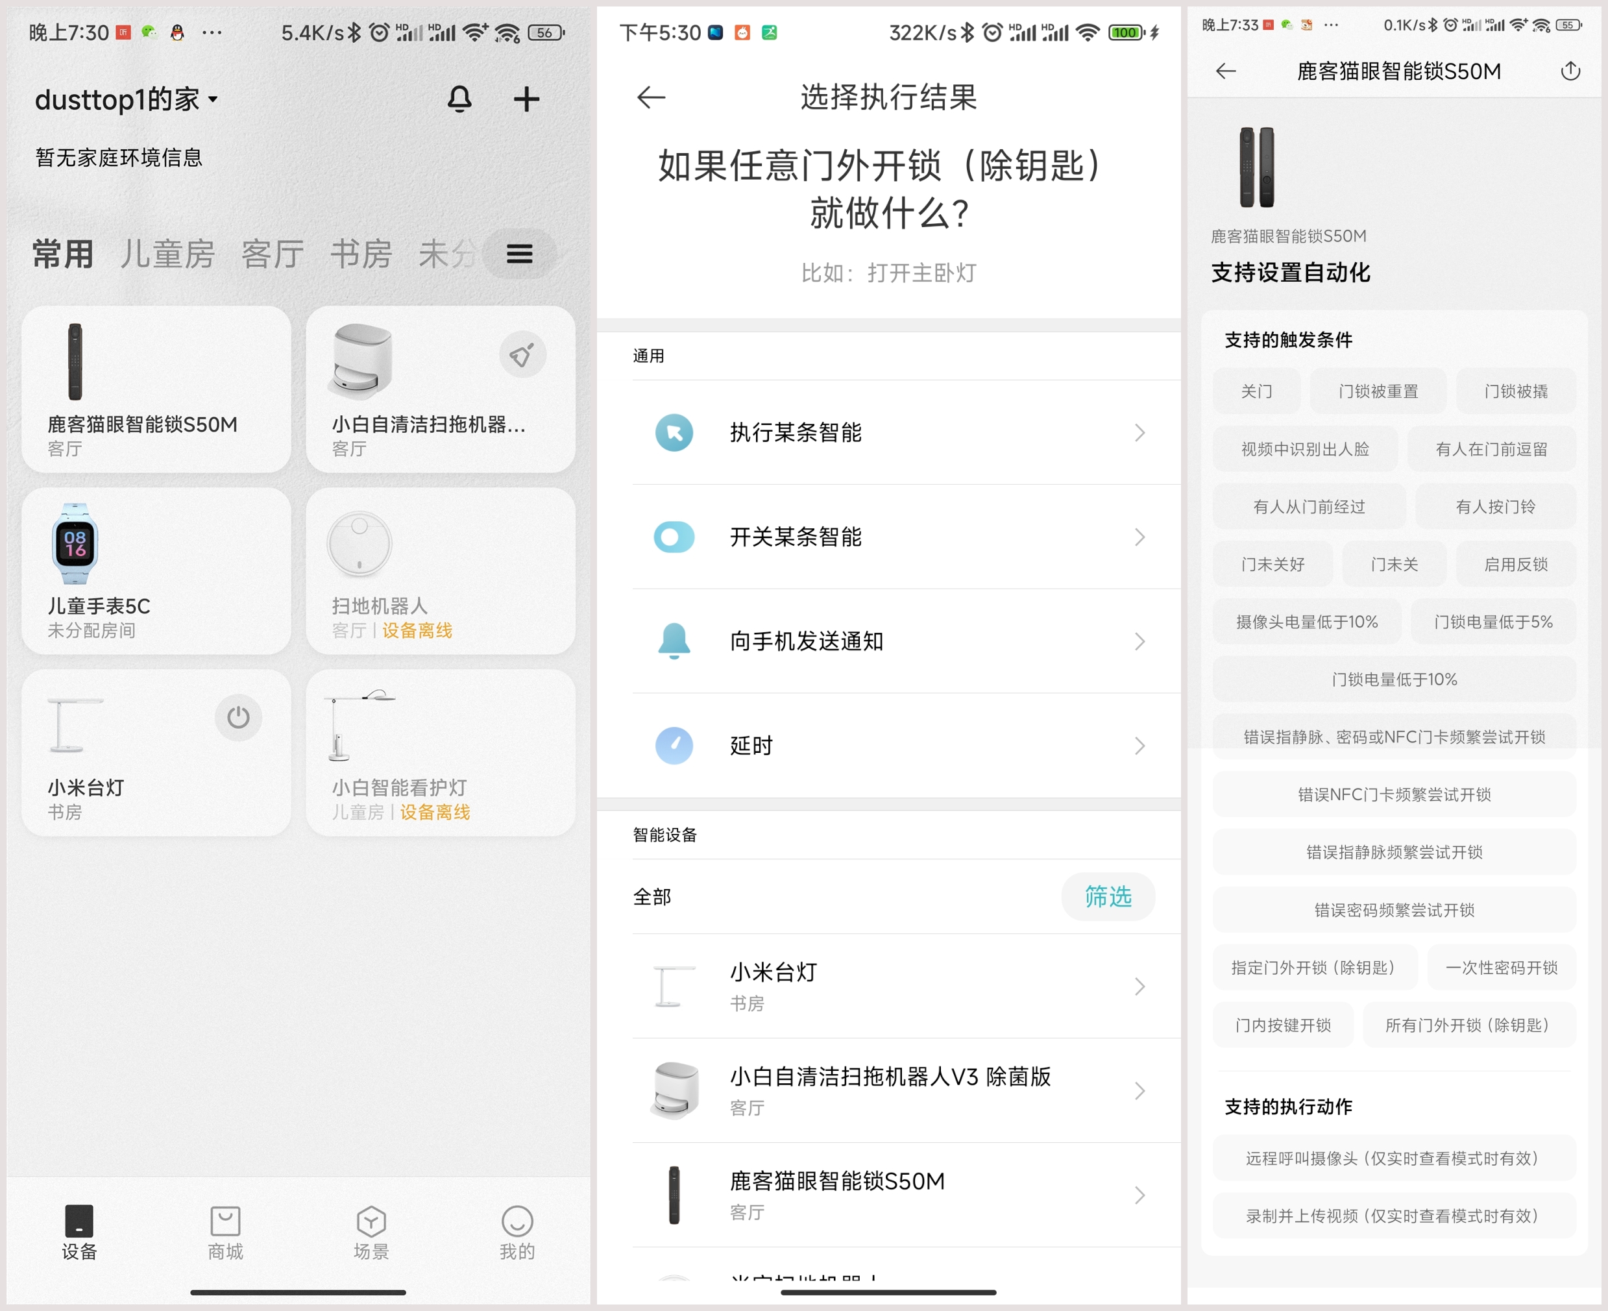Pick 错误NFC门卡频繁尝试开锁 trigger

pos(1395,794)
